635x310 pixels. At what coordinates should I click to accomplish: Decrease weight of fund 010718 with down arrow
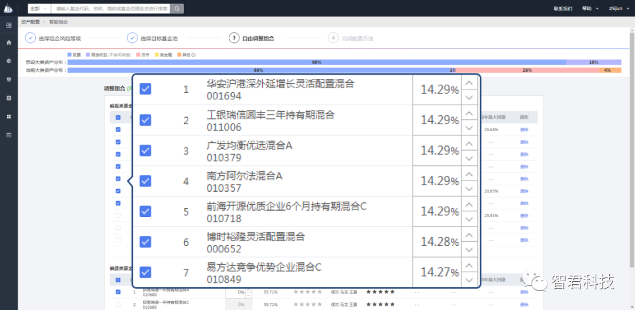(x=469, y=219)
